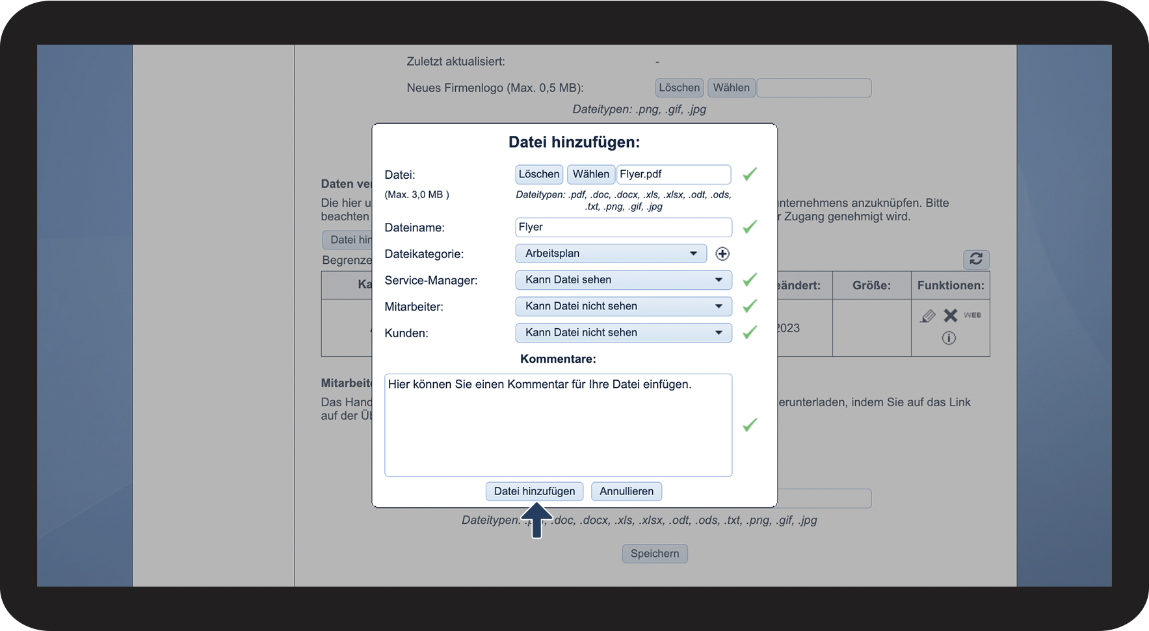Open the Dateikategorie dropdown showing Arbeitsplan
This screenshot has width=1149, height=631.
(611, 253)
